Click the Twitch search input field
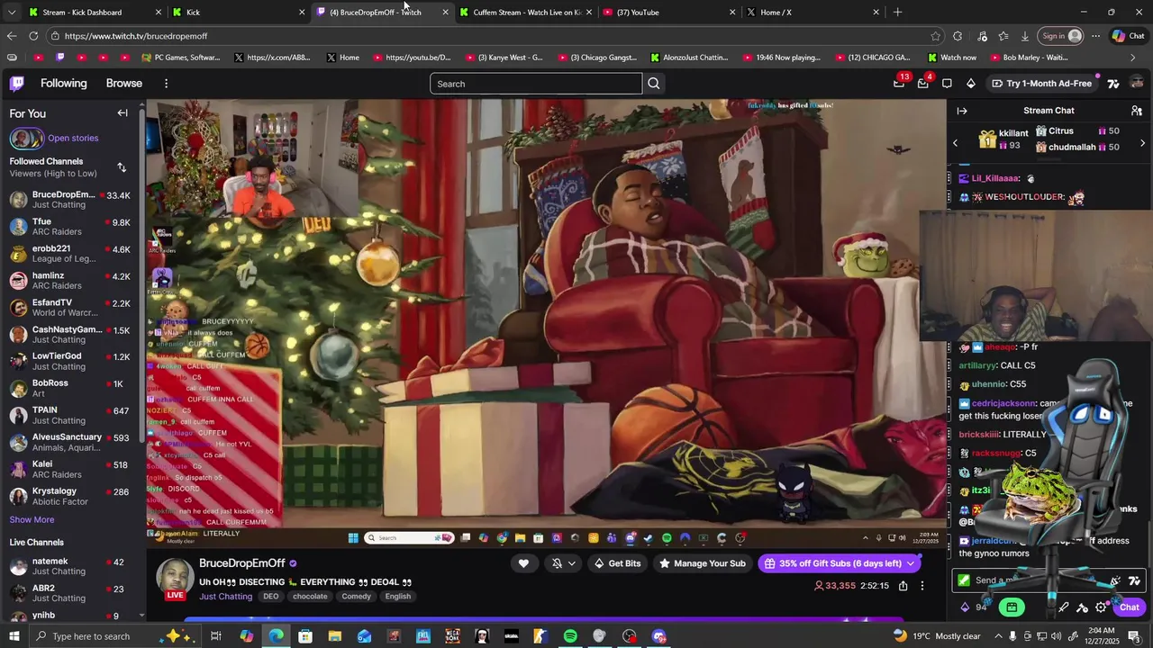The height and width of the screenshot is (648, 1153). [x=536, y=84]
